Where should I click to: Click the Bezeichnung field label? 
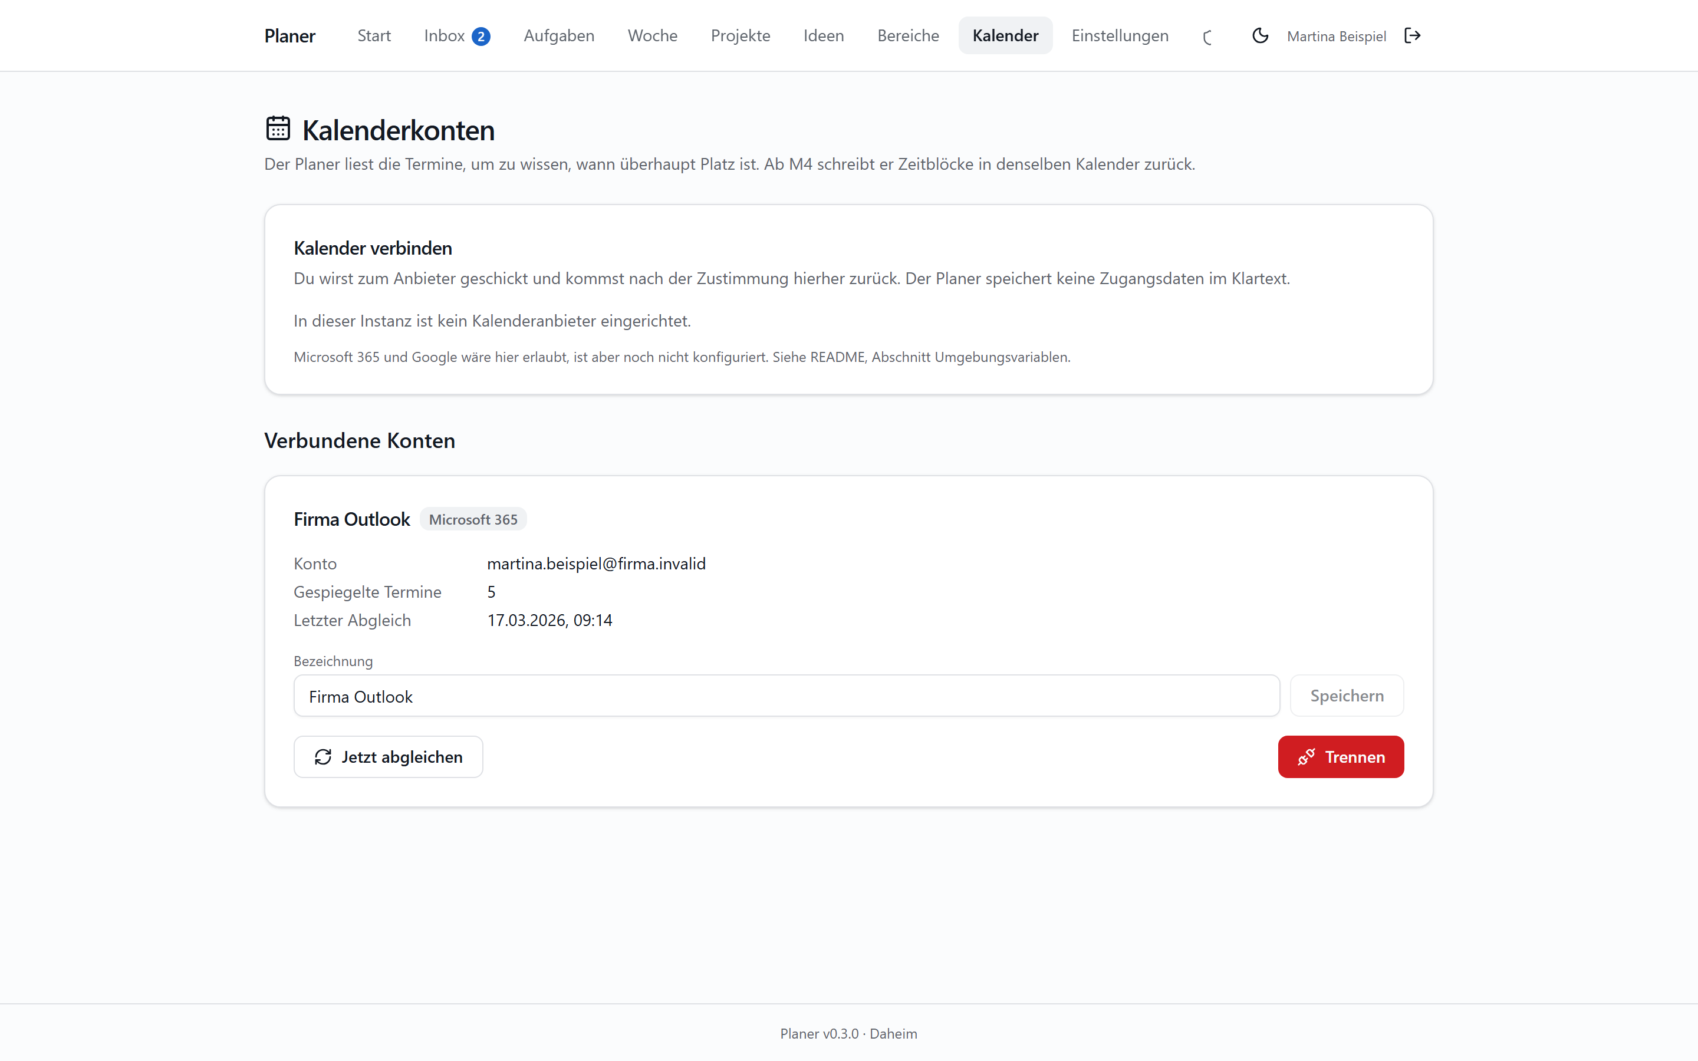(333, 661)
